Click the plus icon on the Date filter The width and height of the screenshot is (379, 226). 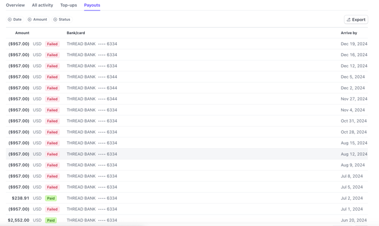(x=10, y=19)
